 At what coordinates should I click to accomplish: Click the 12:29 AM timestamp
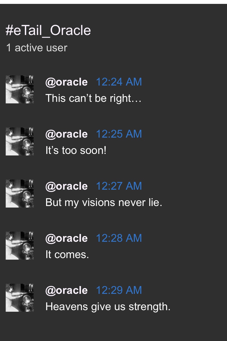click(x=119, y=290)
